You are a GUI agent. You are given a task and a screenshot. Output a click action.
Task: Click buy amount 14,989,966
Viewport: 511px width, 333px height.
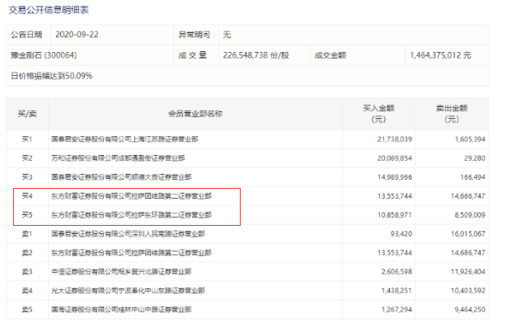pyautogui.click(x=395, y=177)
